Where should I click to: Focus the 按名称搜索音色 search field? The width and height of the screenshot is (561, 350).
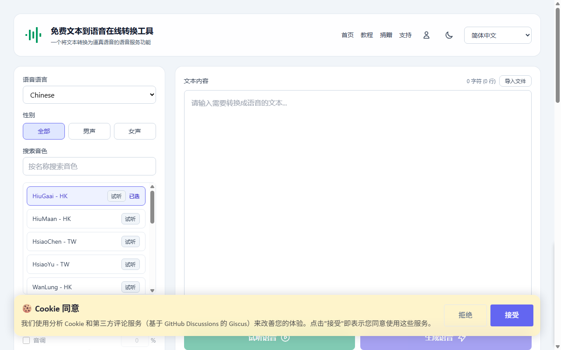pos(89,166)
